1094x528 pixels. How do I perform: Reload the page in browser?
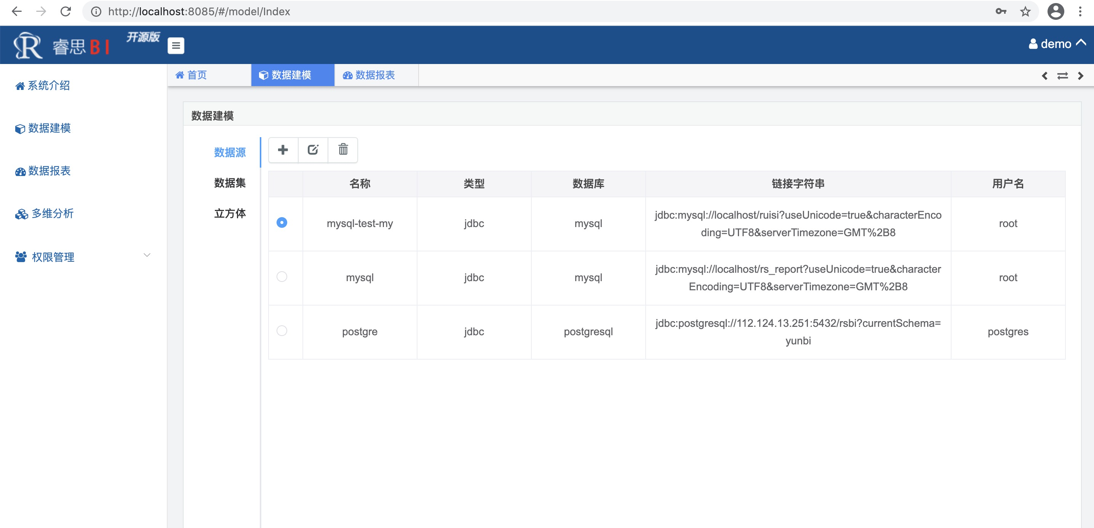[x=66, y=11]
